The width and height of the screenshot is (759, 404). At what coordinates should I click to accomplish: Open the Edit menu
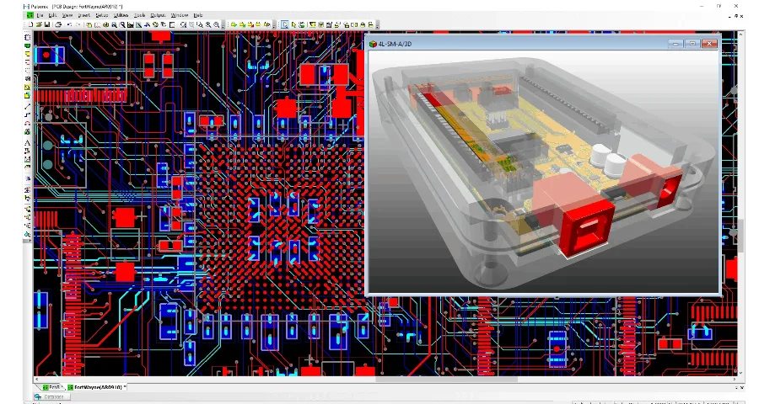pyautogui.click(x=53, y=15)
